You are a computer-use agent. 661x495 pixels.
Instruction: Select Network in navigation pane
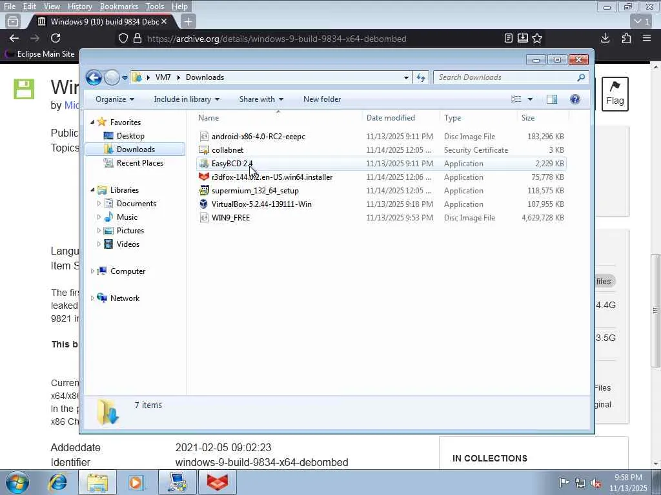pos(125,298)
